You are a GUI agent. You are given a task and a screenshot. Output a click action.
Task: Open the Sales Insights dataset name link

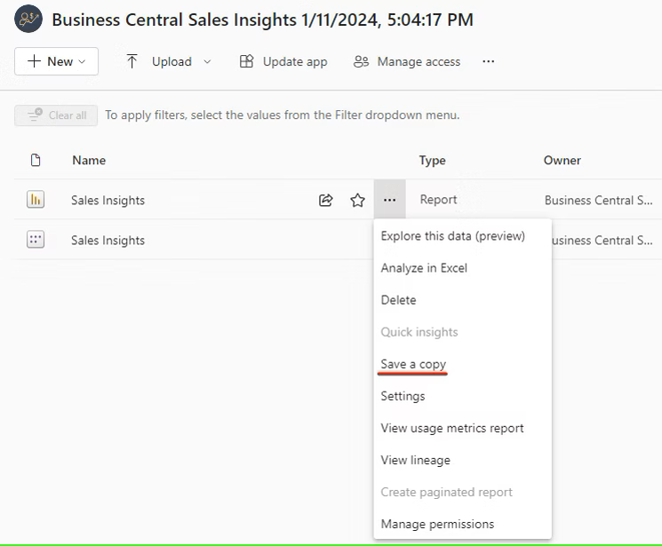pyautogui.click(x=108, y=241)
